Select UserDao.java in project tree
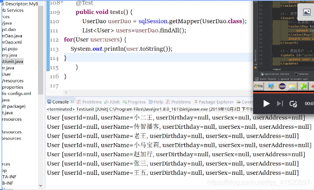 [12, 36]
